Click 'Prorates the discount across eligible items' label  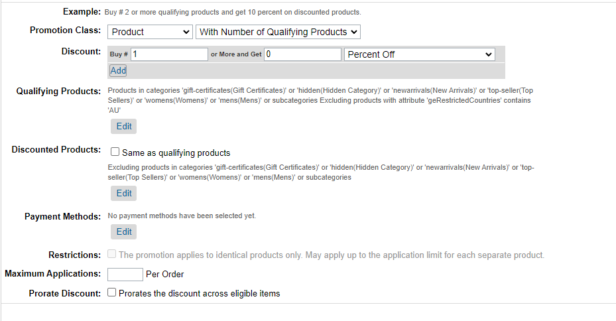point(199,293)
